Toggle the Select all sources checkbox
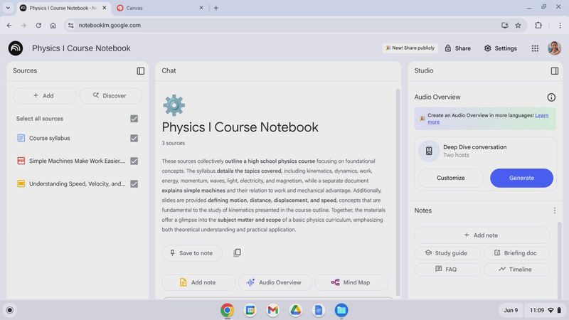569x320 pixels. click(134, 119)
